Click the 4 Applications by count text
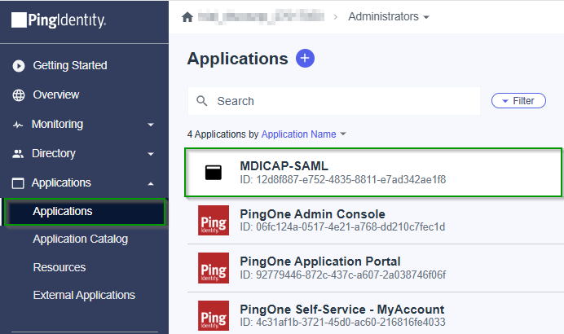This screenshot has width=564, height=334. click(x=223, y=134)
